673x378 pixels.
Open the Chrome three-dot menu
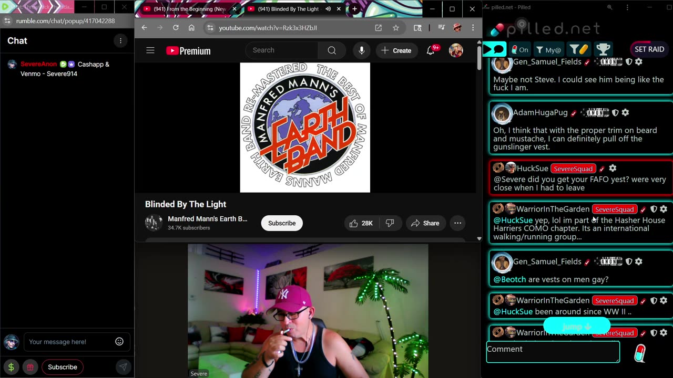tap(473, 28)
